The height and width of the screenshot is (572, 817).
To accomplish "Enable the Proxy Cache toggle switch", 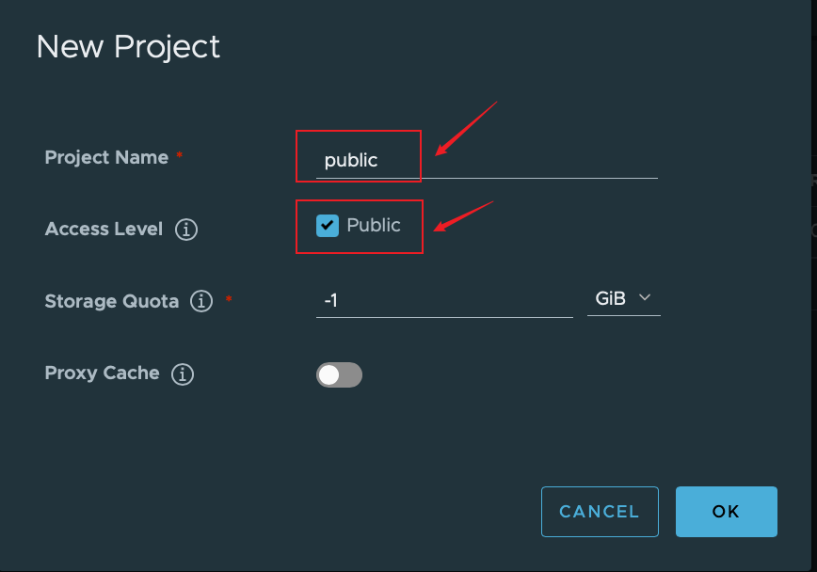I will (339, 375).
